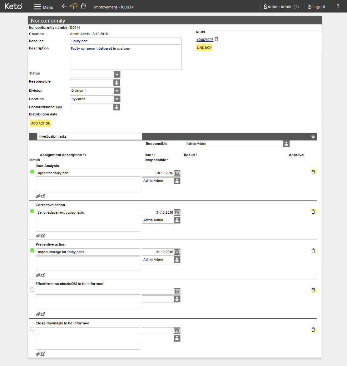The height and width of the screenshot is (366, 347).
Task: Toggle the green status of Preventive action task
Action: click(x=32, y=251)
